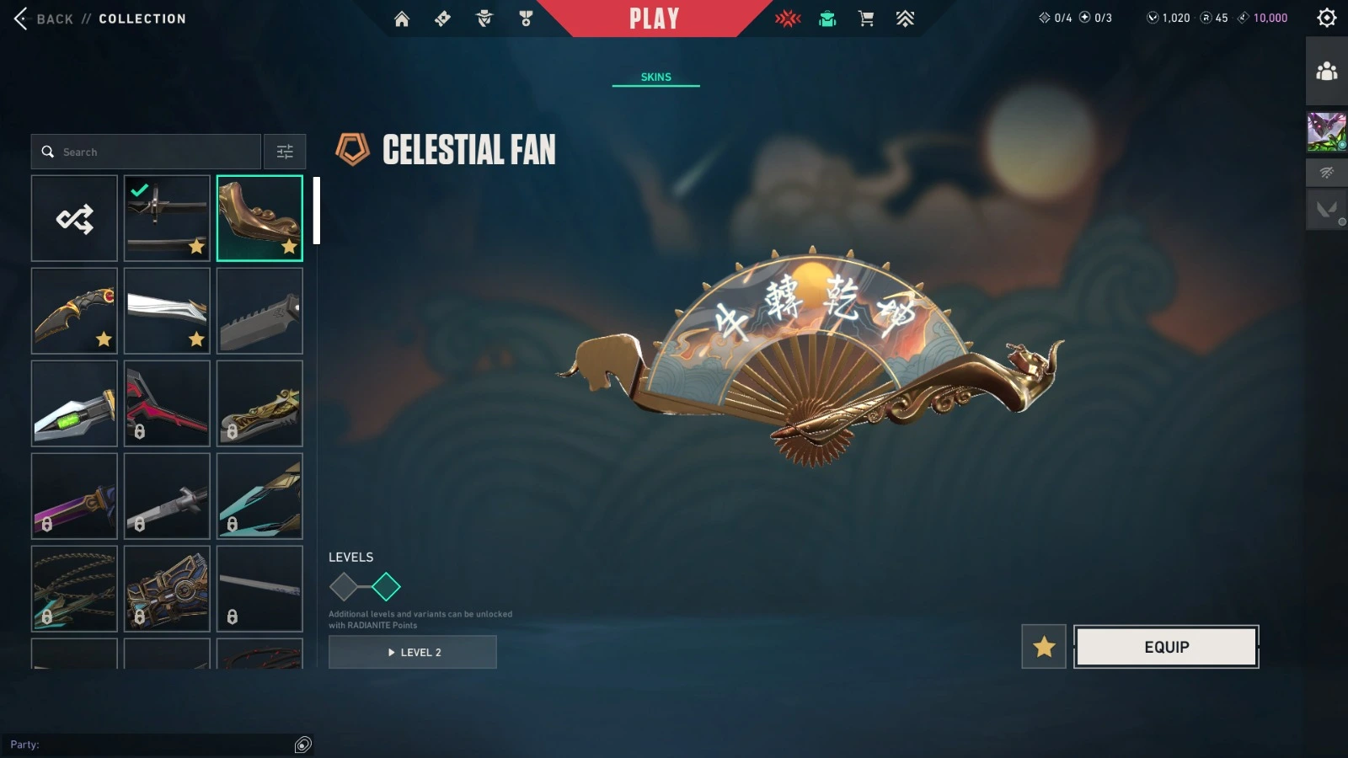Open the skin filter options icon
The width and height of the screenshot is (1348, 758).
point(285,152)
